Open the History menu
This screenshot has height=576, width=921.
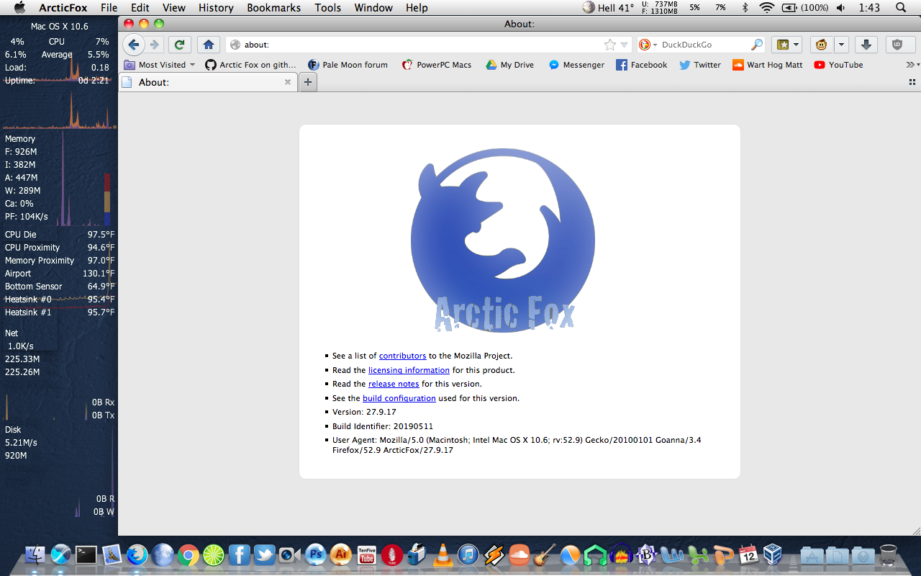pyautogui.click(x=216, y=8)
